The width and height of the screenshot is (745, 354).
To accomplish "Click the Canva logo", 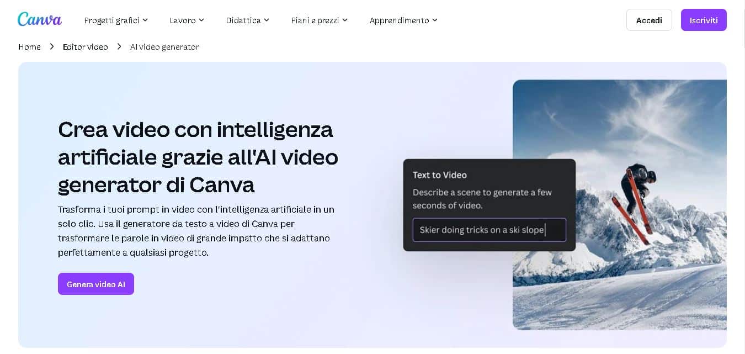I will [39, 19].
